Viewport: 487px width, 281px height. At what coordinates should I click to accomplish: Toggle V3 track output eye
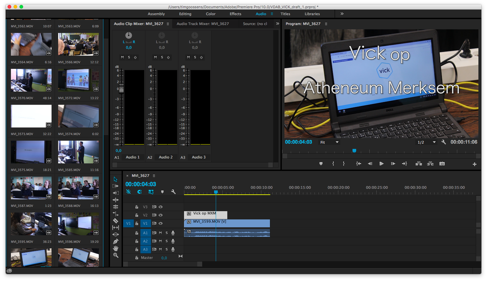coord(161,207)
